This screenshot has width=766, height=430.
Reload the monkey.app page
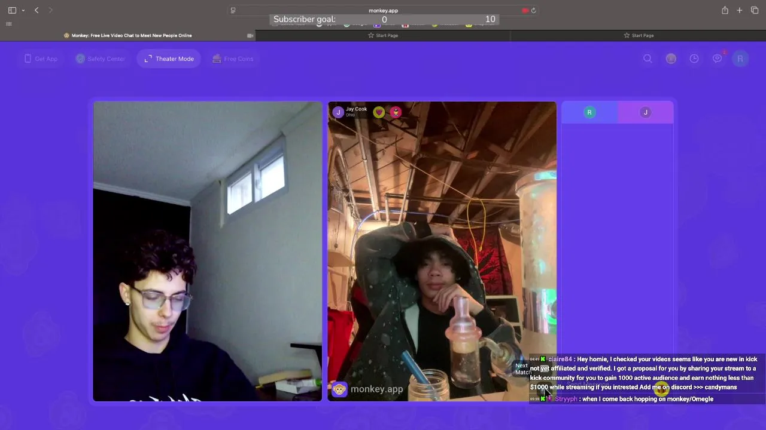pos(533,10)
